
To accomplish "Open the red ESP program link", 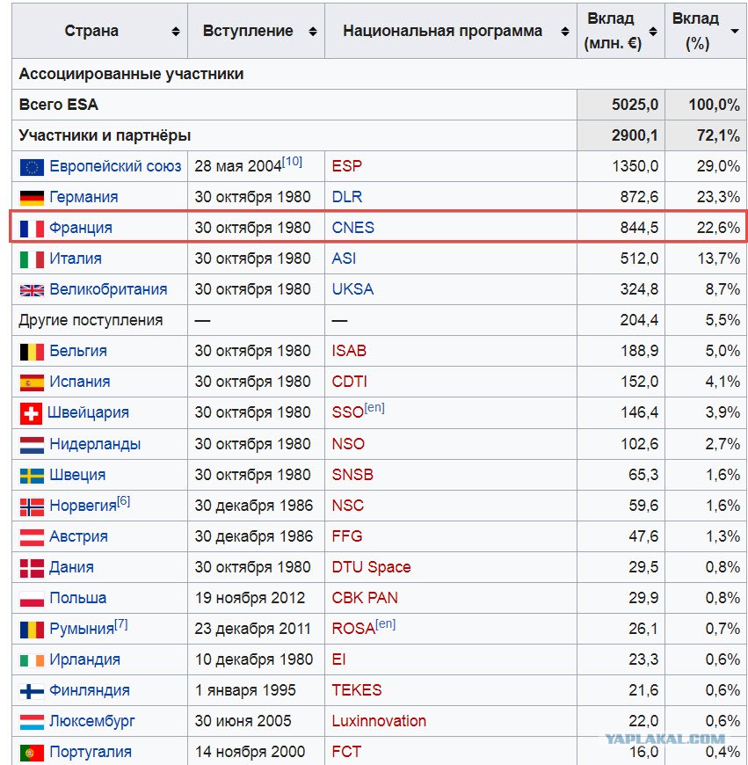I will pos(347,166).
